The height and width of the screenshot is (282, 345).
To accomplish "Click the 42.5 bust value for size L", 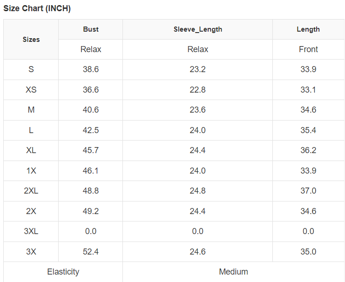I will coord(91,130).
